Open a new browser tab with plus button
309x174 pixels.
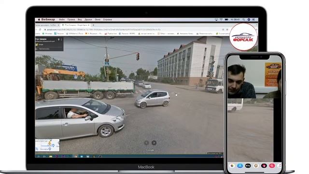(93, 25)
